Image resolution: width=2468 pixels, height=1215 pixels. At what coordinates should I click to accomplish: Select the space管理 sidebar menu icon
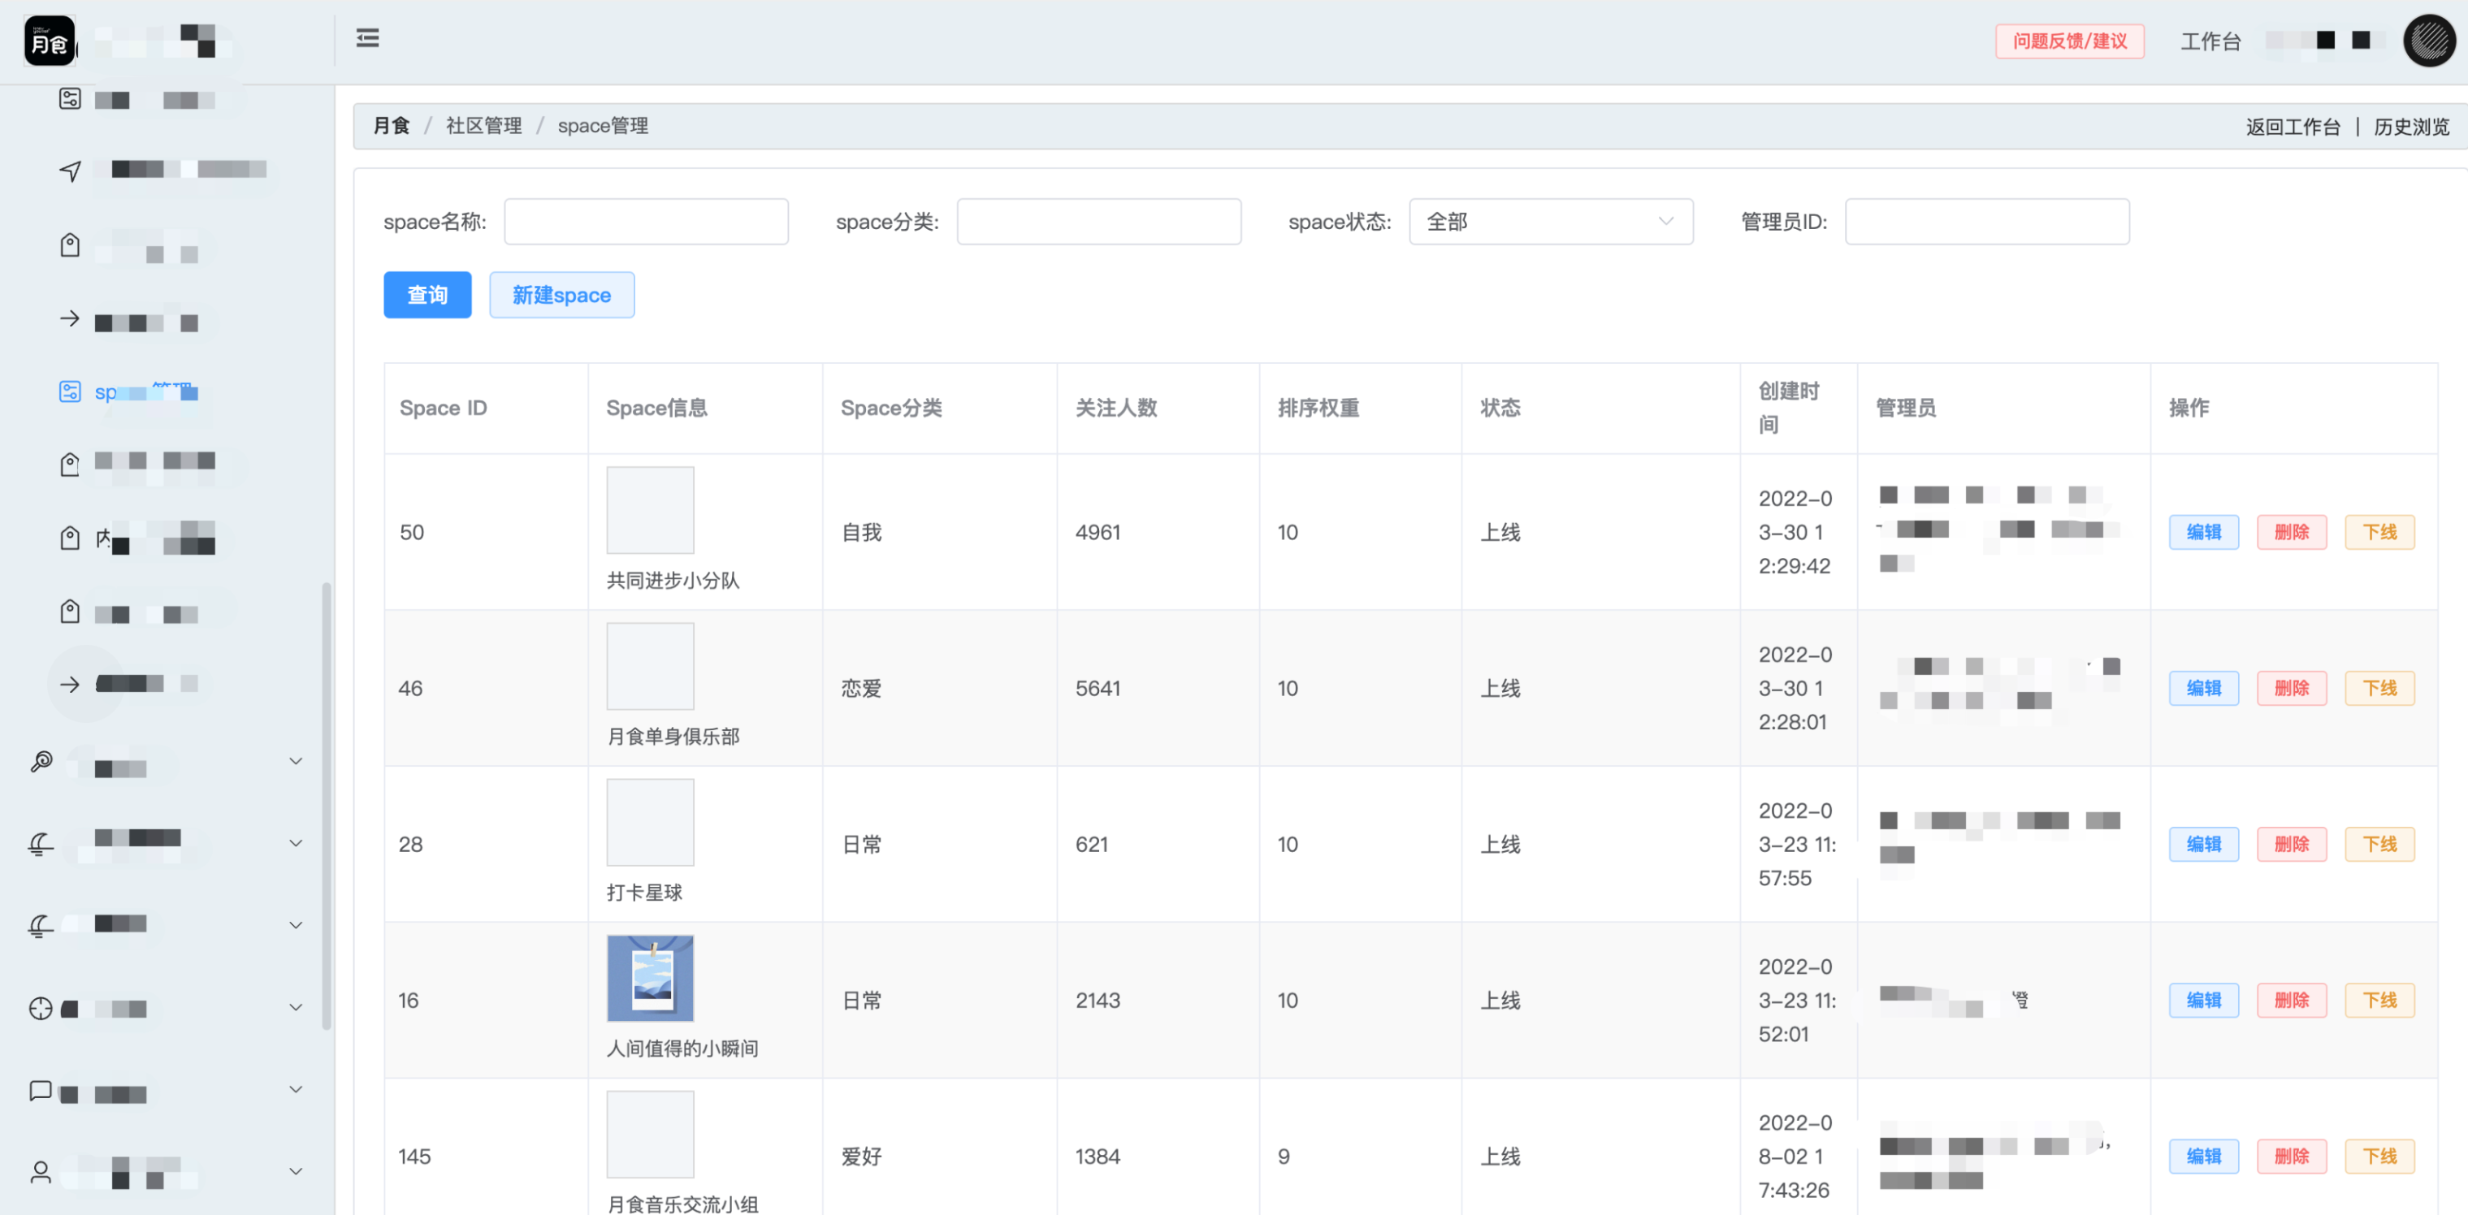[70, 392]
